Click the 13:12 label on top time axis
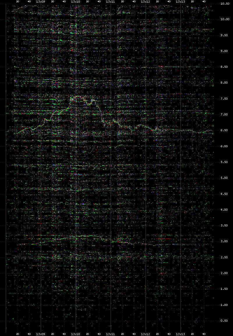Screen dimensions: 233x336 145,1
